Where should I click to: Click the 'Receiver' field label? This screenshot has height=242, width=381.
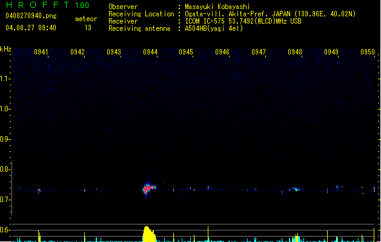[123, 21]
